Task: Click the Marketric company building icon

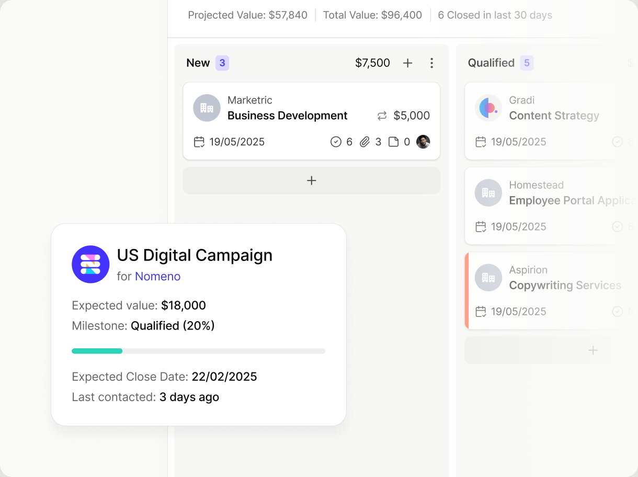Action: pyautogui.click(x=207, y=108)
